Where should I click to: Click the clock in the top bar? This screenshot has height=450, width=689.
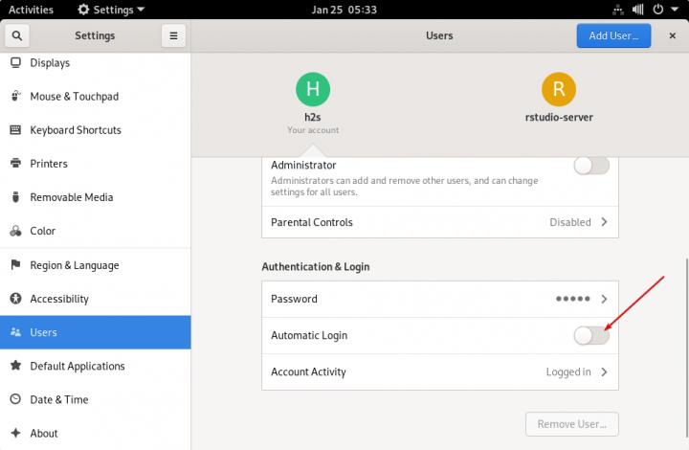click(344, 10)
